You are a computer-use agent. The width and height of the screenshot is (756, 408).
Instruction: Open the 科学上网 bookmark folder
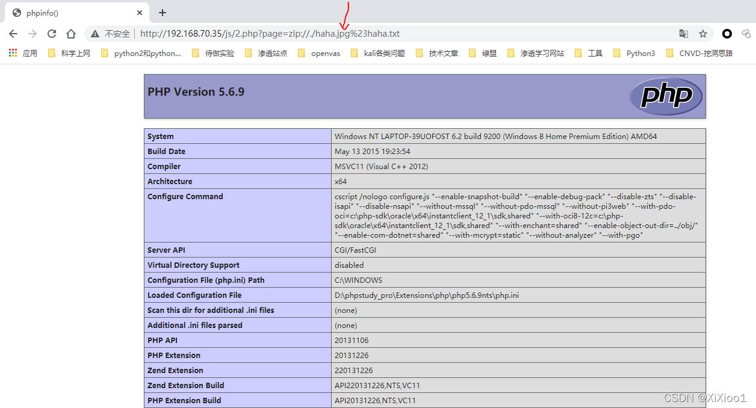click(x=70, y=53)
